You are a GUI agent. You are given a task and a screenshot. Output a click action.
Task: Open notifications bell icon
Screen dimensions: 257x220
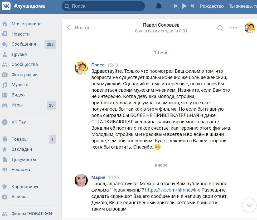(158, 6)
